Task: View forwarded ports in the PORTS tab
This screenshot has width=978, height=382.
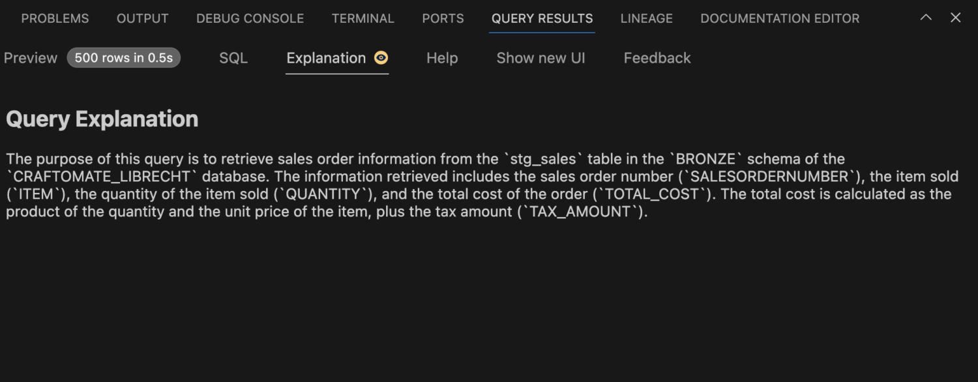Action: click(x=443, y=18)
